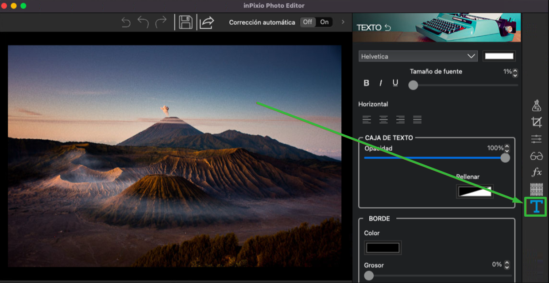Open the Helvetica font dropdown

click(418, 56)
